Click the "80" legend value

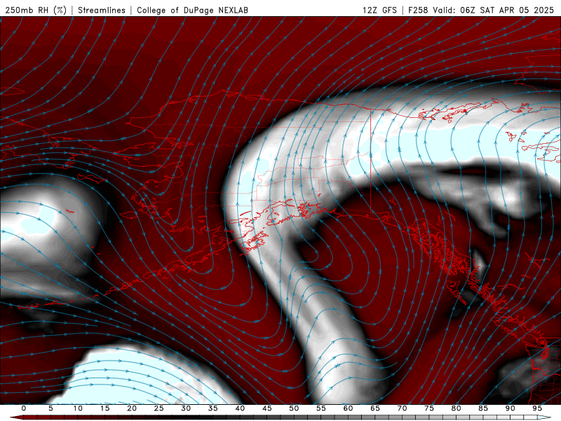(x=457, y=408)
